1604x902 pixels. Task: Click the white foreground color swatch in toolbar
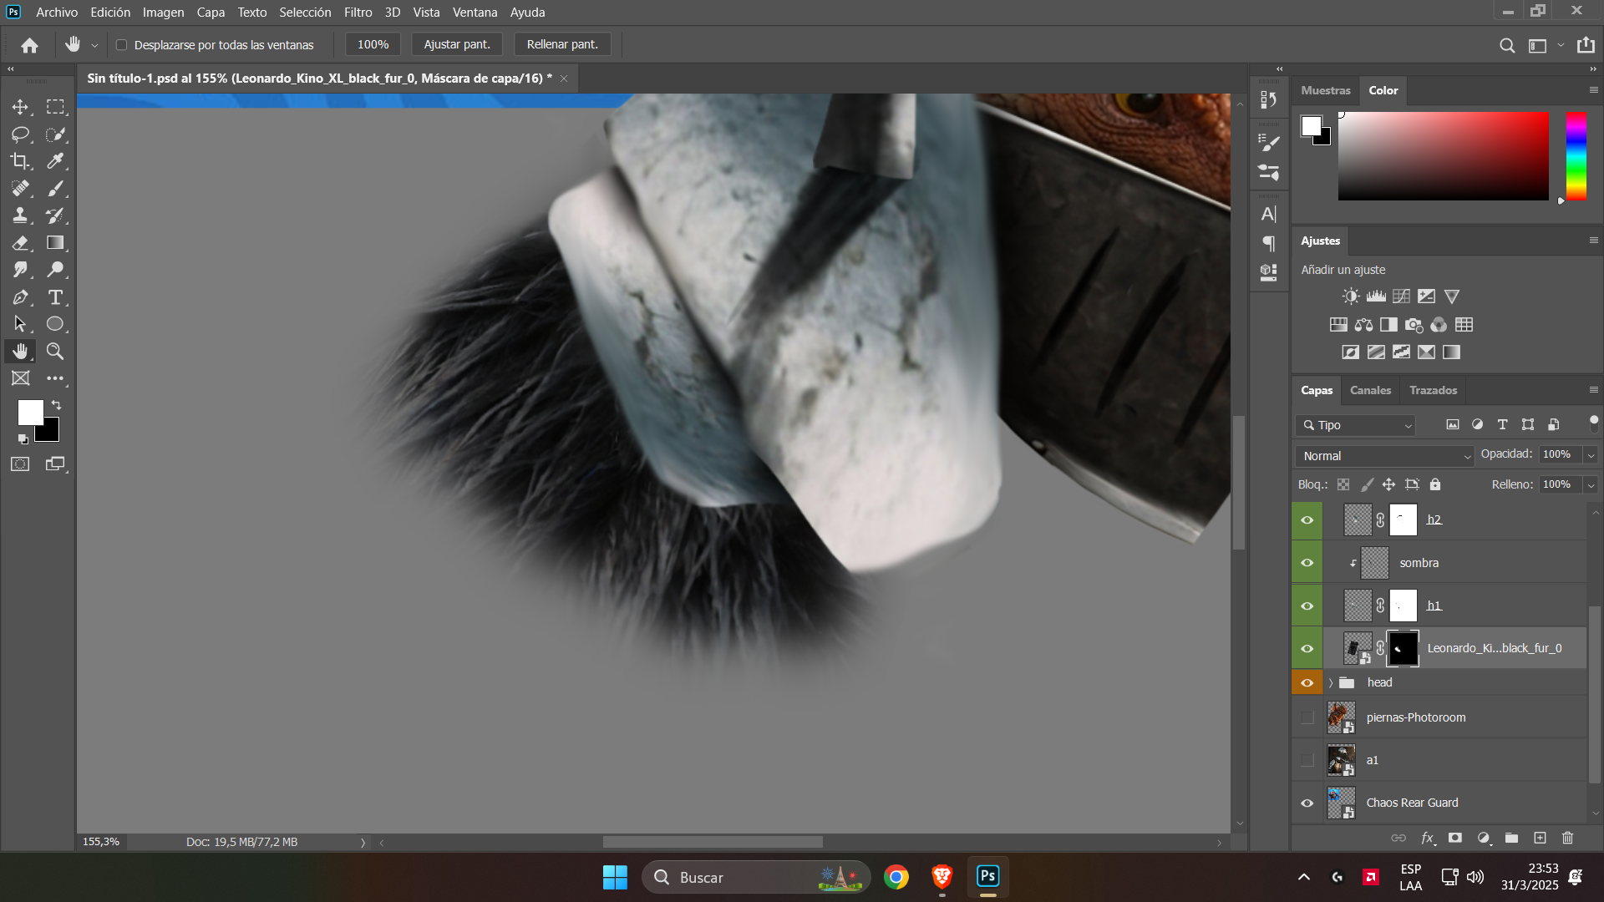[x=29, y=412]
